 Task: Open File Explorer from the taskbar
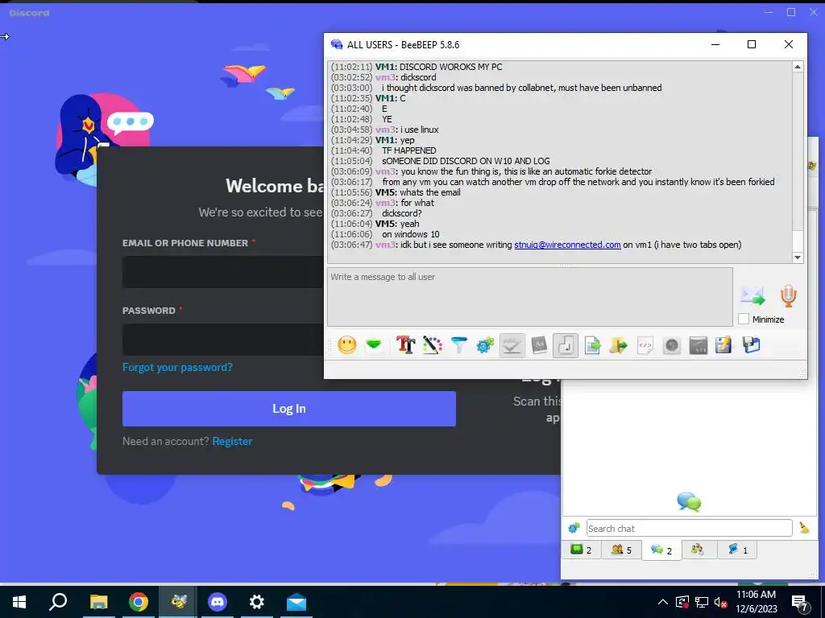[98, 602]
